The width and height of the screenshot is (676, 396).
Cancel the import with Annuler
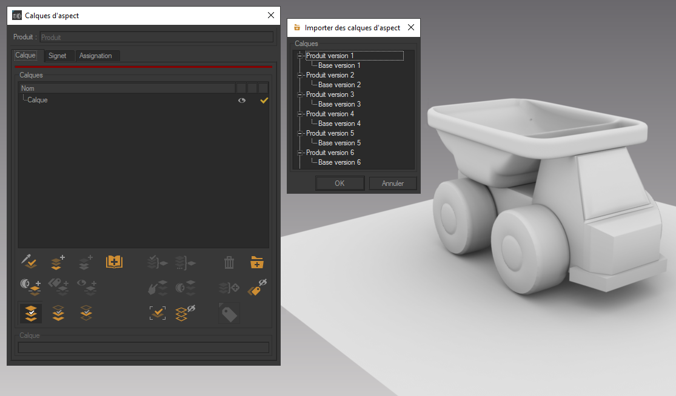(x=392, y=183)
